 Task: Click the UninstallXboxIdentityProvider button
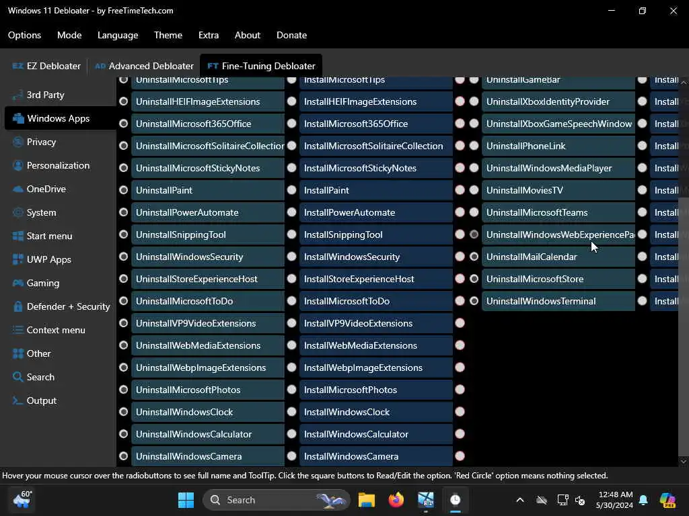pos(558,102)
